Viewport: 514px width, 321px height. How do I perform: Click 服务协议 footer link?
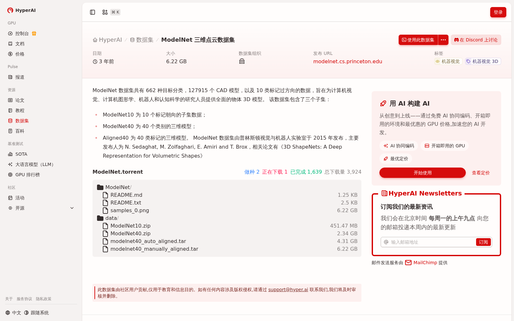coord(24,299)
